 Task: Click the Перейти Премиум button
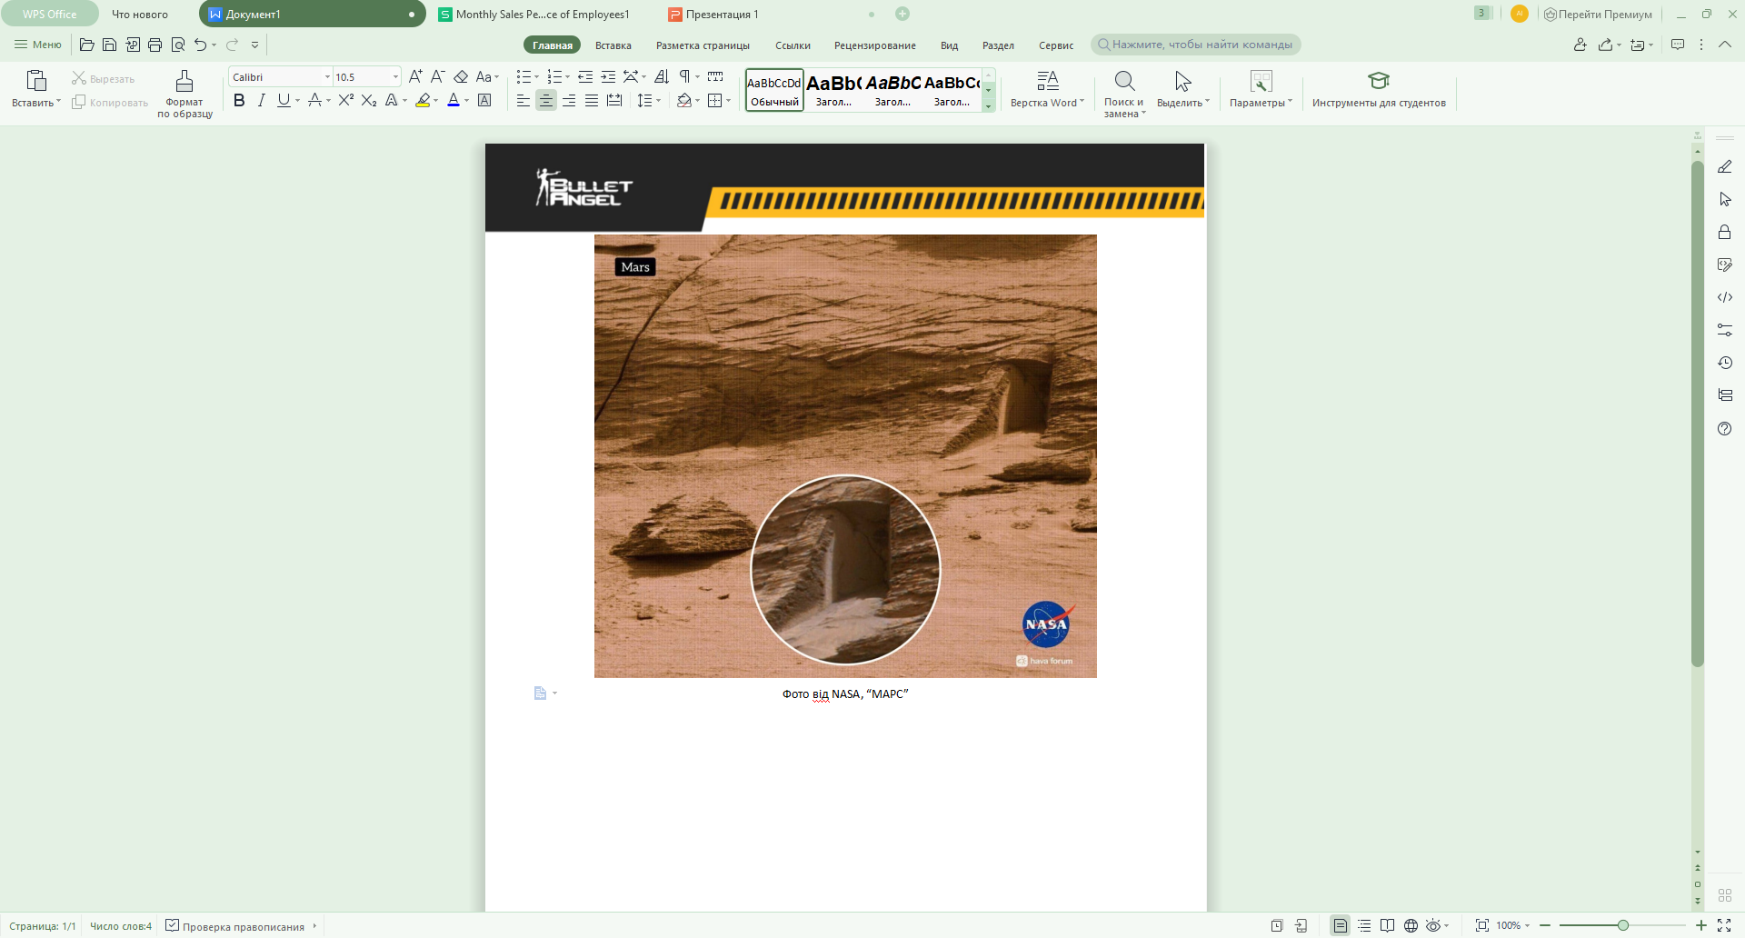pos(1597,15)
